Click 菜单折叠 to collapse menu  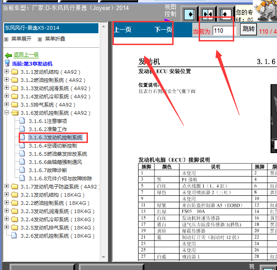tap(55, 39)
